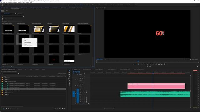Open the Libraries dropdown in Essential Graphics
Screen dimensions: 200x112
point(15,21)
